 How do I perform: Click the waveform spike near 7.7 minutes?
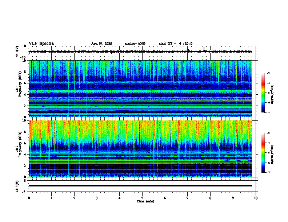pyautogui.click(x=204, y=49)
